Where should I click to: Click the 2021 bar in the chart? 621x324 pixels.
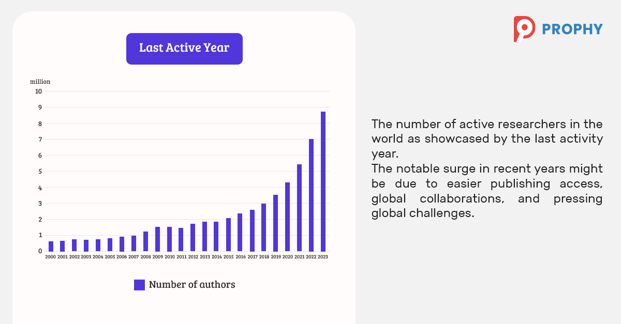(x=299, y=208)
